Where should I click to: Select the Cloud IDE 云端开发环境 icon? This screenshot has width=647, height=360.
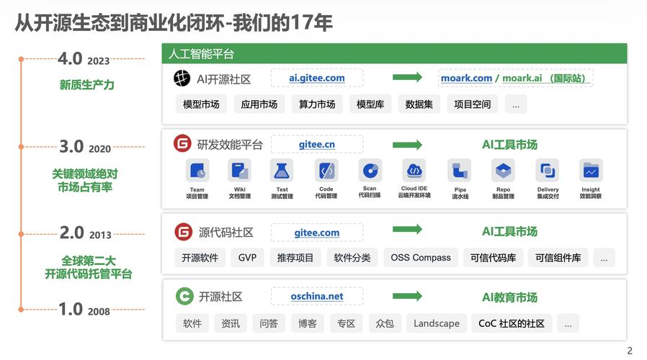414,169
